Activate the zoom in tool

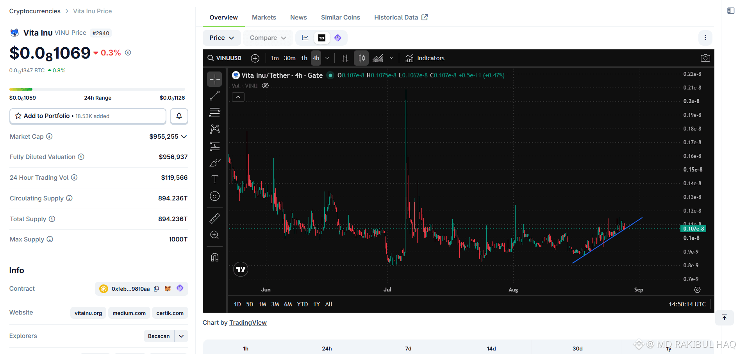pos(215,235)
